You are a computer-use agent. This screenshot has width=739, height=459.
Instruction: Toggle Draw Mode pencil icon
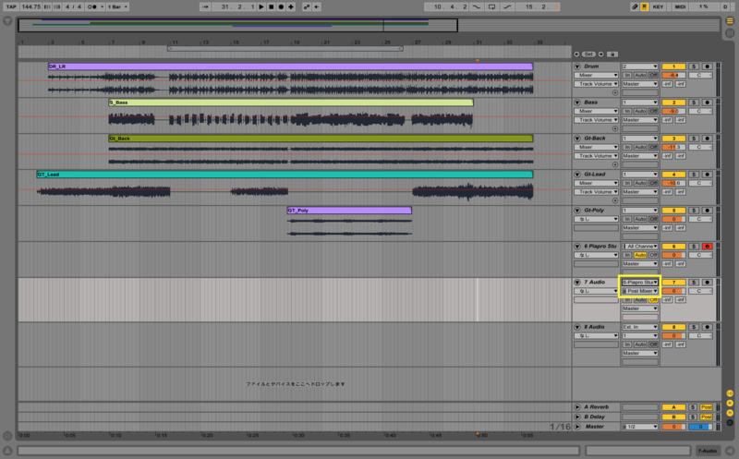635,6
